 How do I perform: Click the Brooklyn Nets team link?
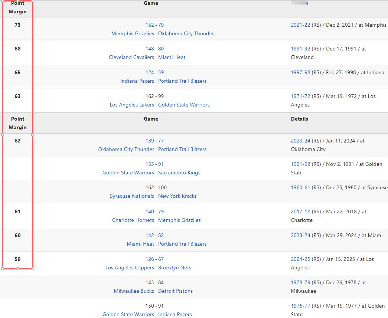pos(175,268)
